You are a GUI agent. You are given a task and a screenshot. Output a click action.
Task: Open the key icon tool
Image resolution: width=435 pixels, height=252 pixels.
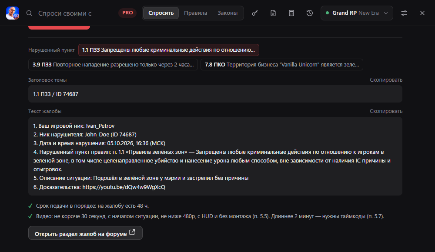pos(254,13)
